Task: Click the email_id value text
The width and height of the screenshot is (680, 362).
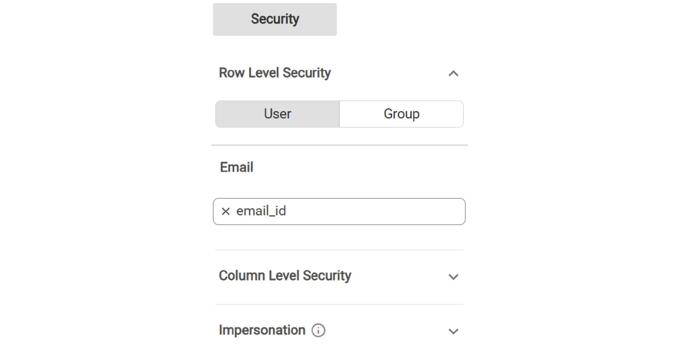Action: (261, 211)
